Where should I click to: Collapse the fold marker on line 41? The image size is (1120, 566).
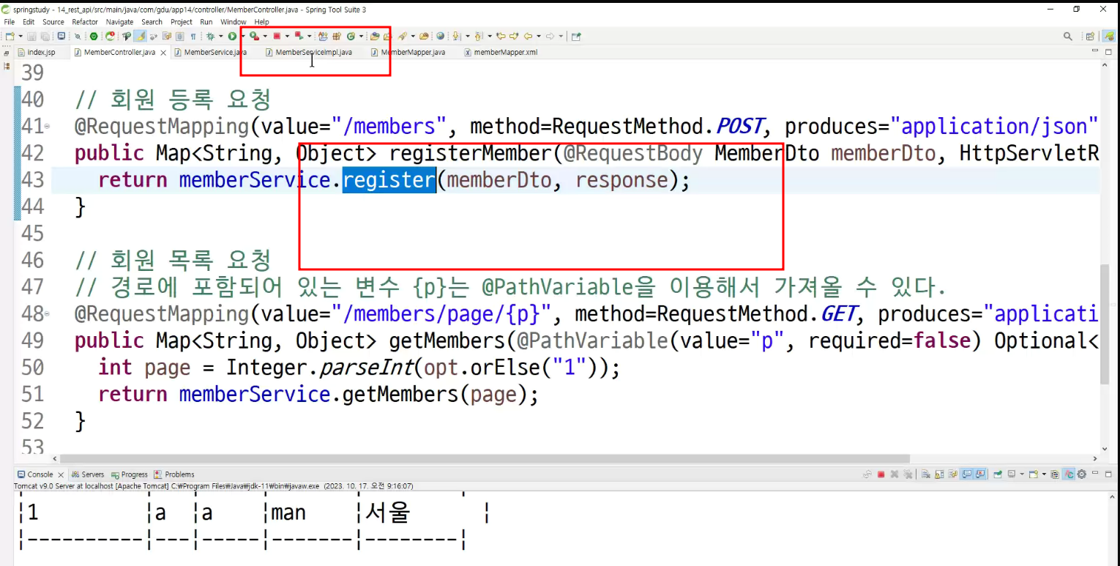(x=47, y=127)
